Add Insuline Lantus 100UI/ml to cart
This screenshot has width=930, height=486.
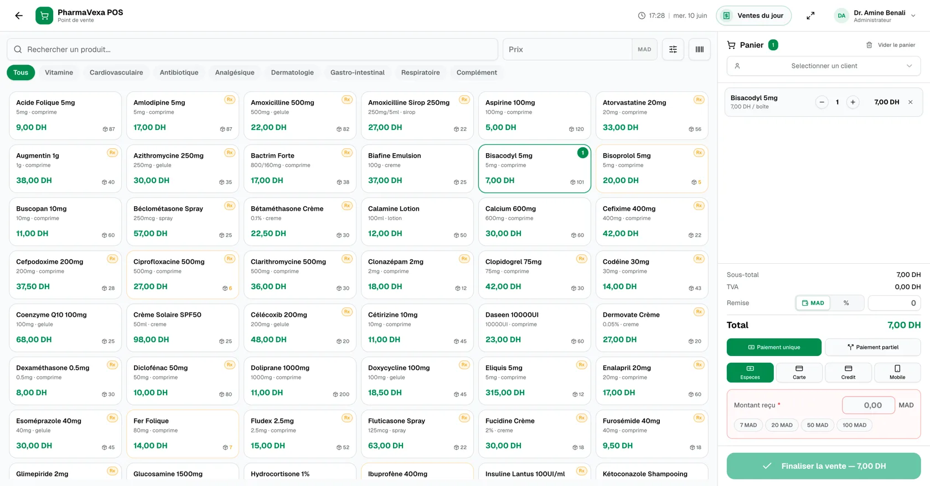point(535,472)
